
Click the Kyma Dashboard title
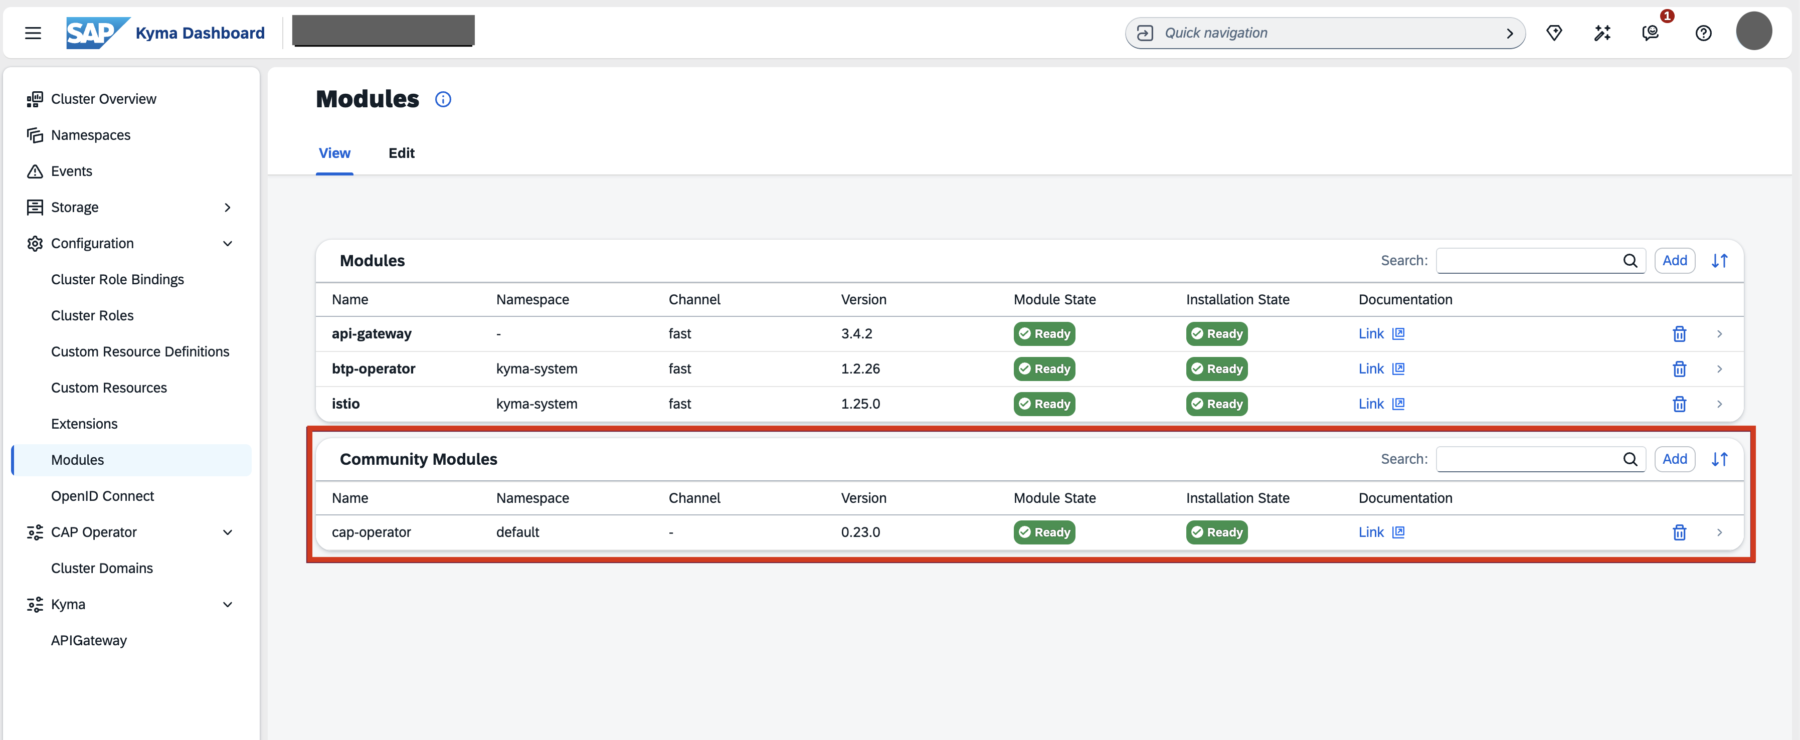(x=200, y=33)
